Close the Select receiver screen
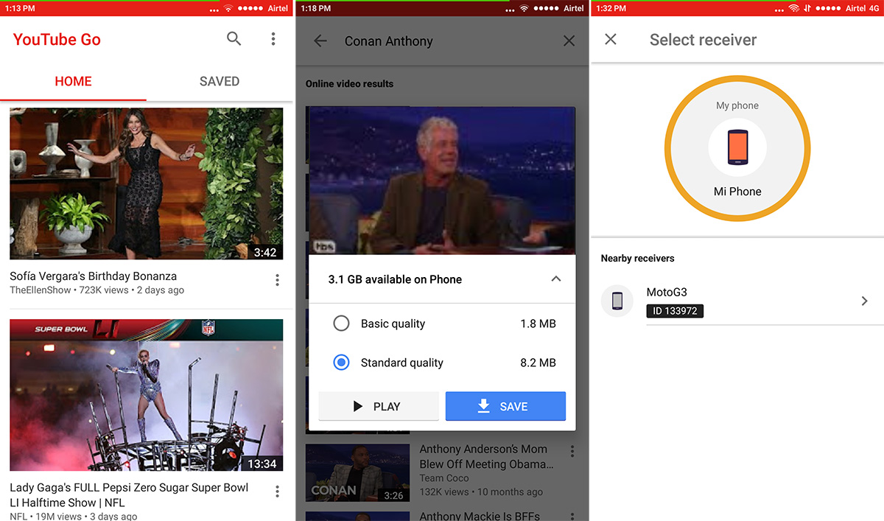 pyautogui.click(x=611, y=39)
